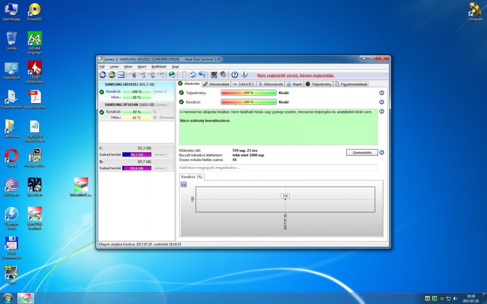Viewport: 487px width, 304px height.
Task: Click the blue question mark help toolbar icon
Action: [235, 75]
